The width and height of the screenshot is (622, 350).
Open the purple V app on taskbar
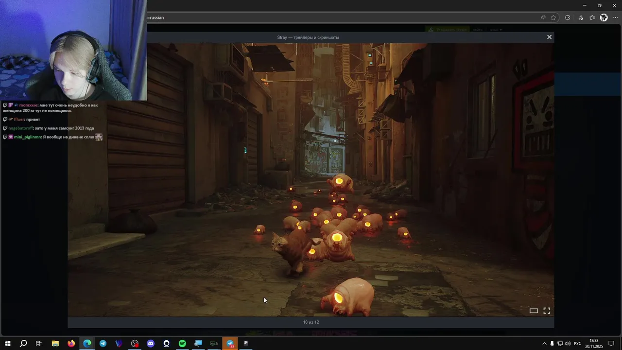(119, 344)
